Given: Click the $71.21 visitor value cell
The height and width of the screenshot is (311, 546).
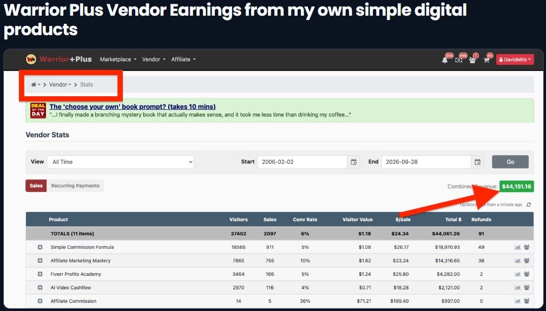Looking at the screenshot, I should (364, 301).
